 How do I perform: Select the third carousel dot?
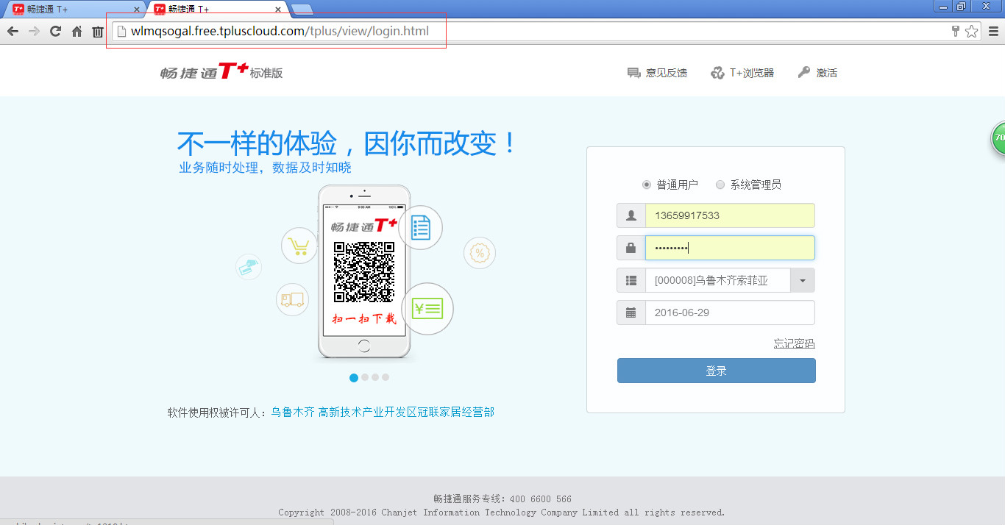coord(375,377)
